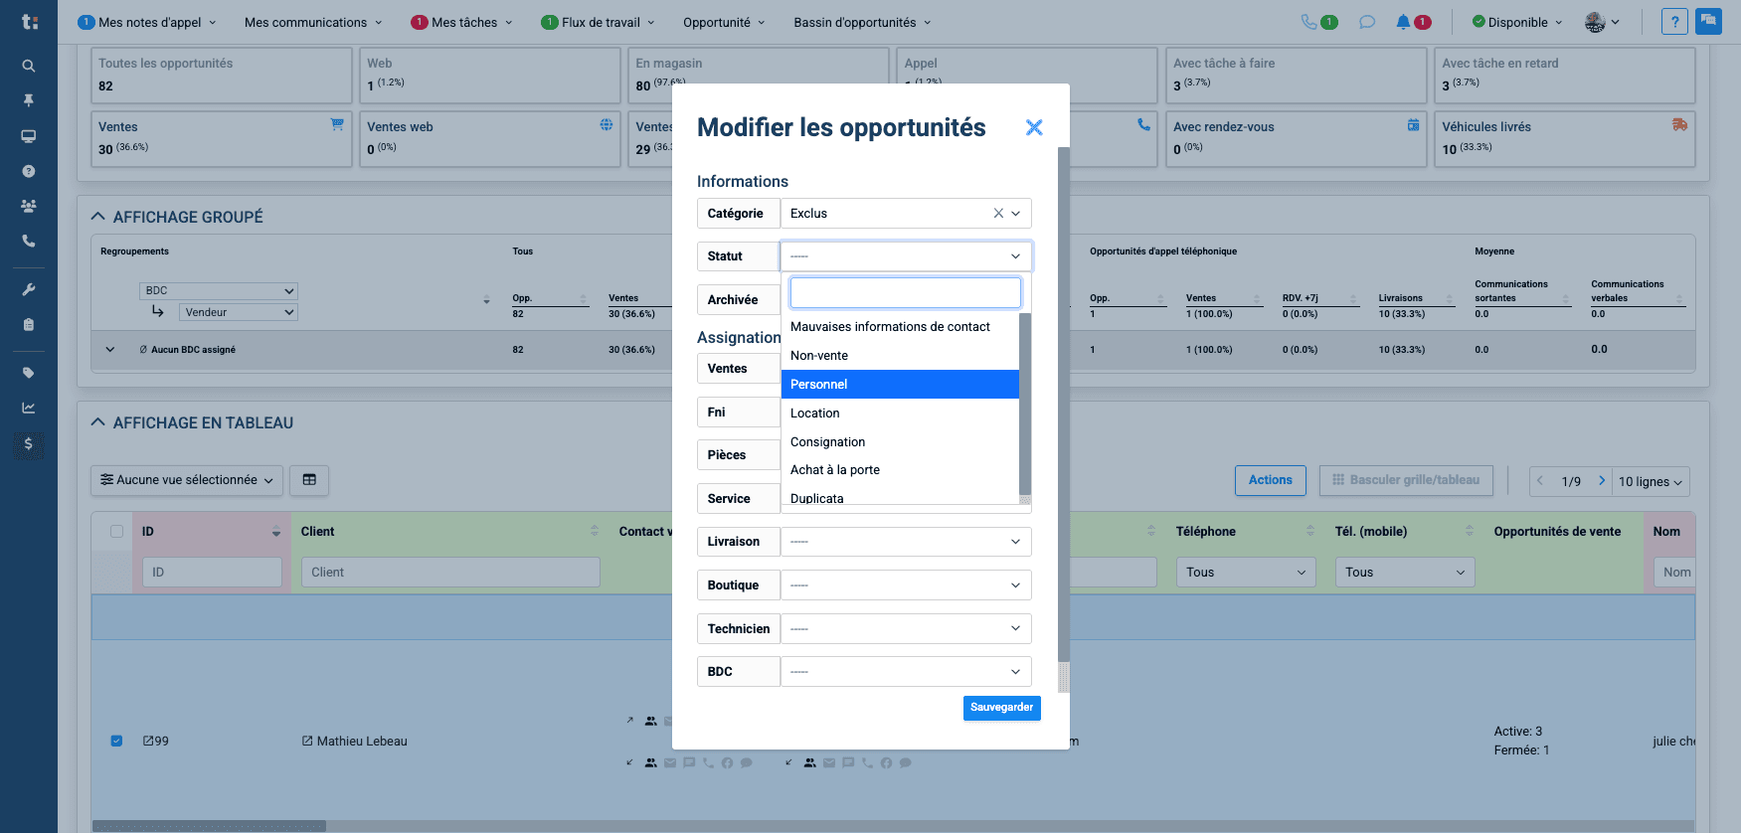Open the Disponible status dropdown

[1517, 22]
